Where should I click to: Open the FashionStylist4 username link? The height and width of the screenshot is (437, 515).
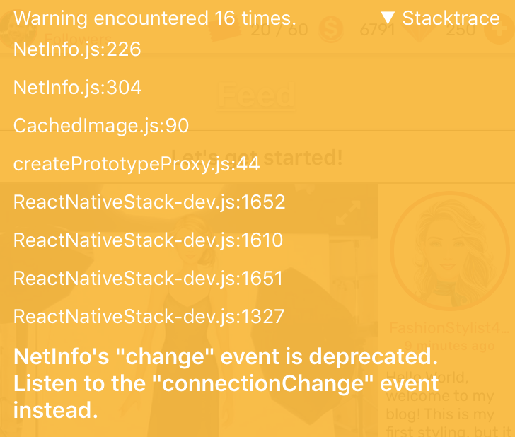pos(449,329)
